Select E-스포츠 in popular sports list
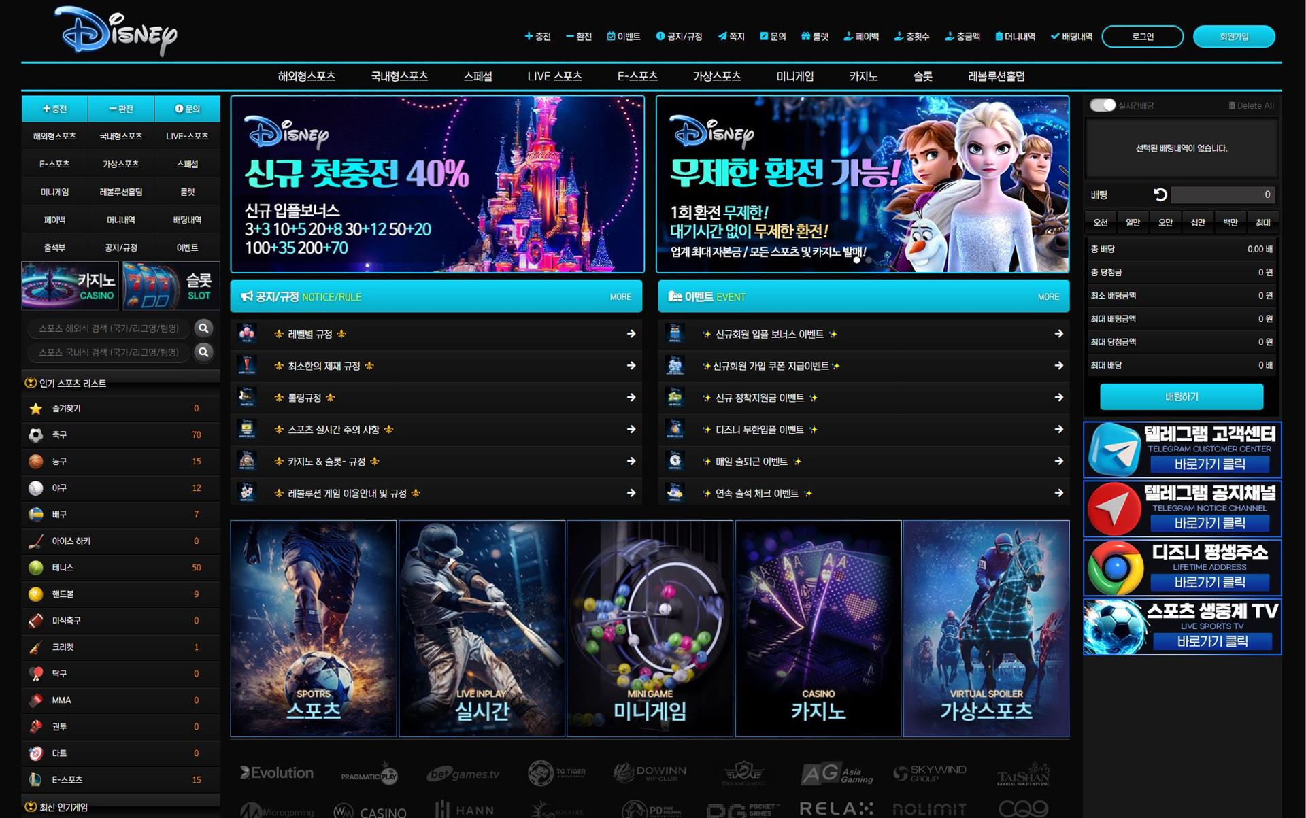 [120, 779]
